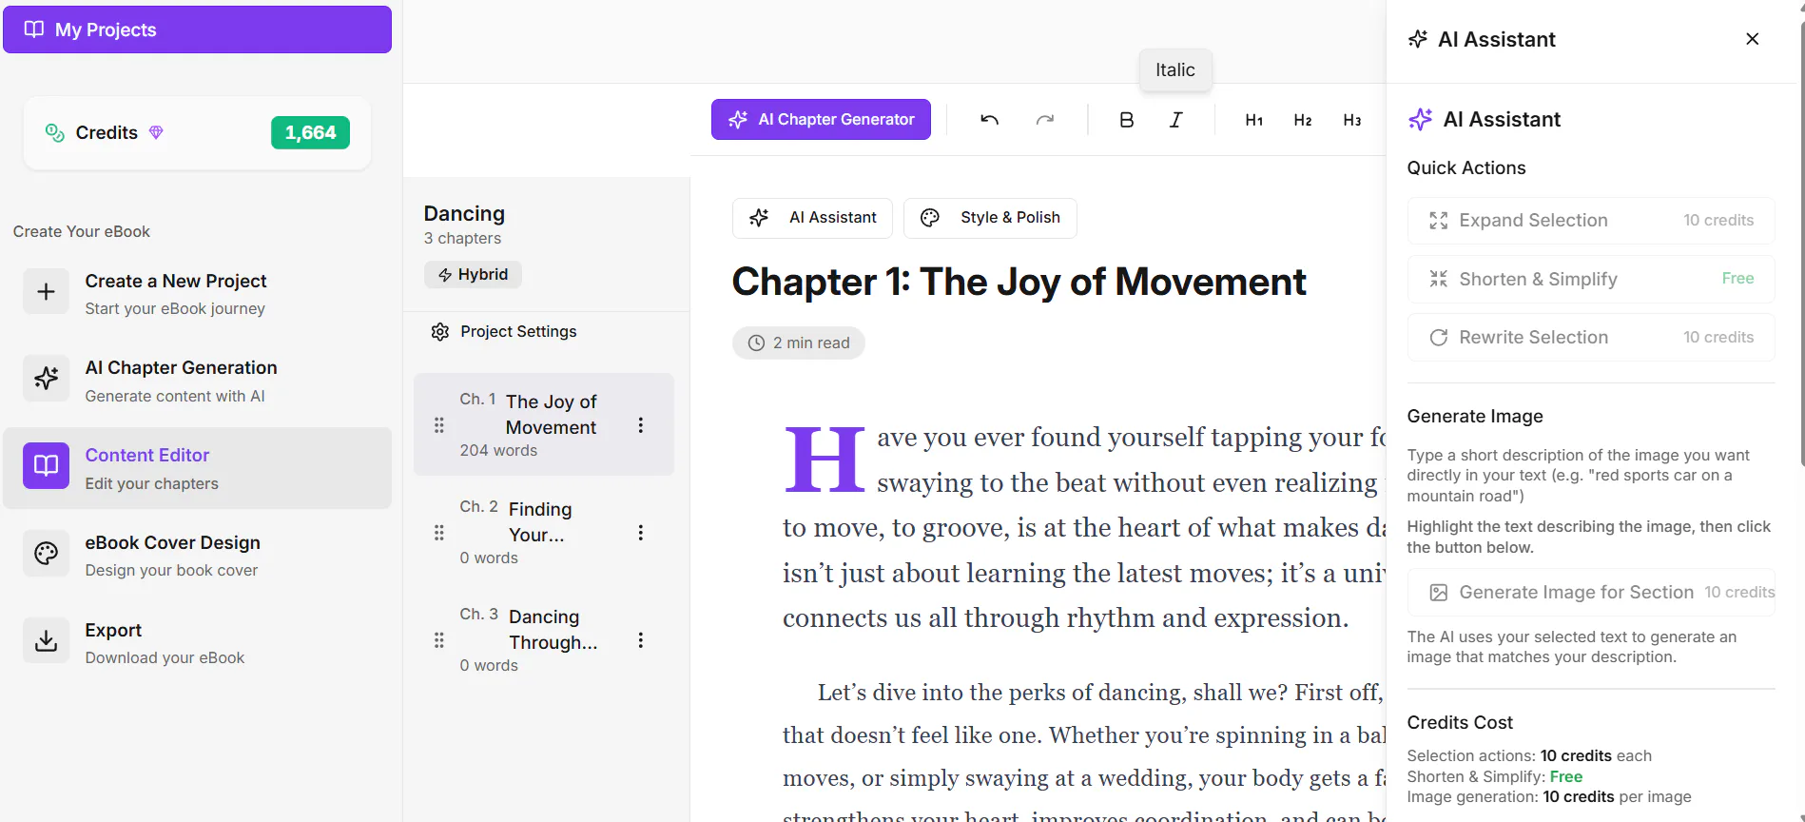Open AI Chapter Generation sidebar item
The width and height of the screenshot is (1805, 822).
tap(197, 381)
